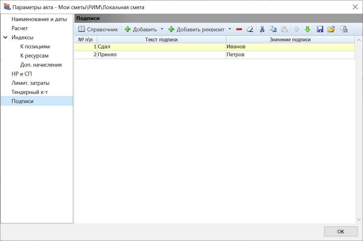Collapse the Индексы tree node
Image resolution: width=363 pixels, height=241 pixels.
tap(5, 37)
